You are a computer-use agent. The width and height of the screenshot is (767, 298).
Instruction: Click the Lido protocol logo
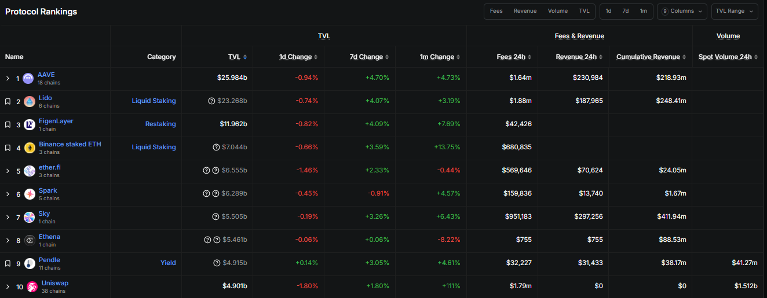[29, 101]
